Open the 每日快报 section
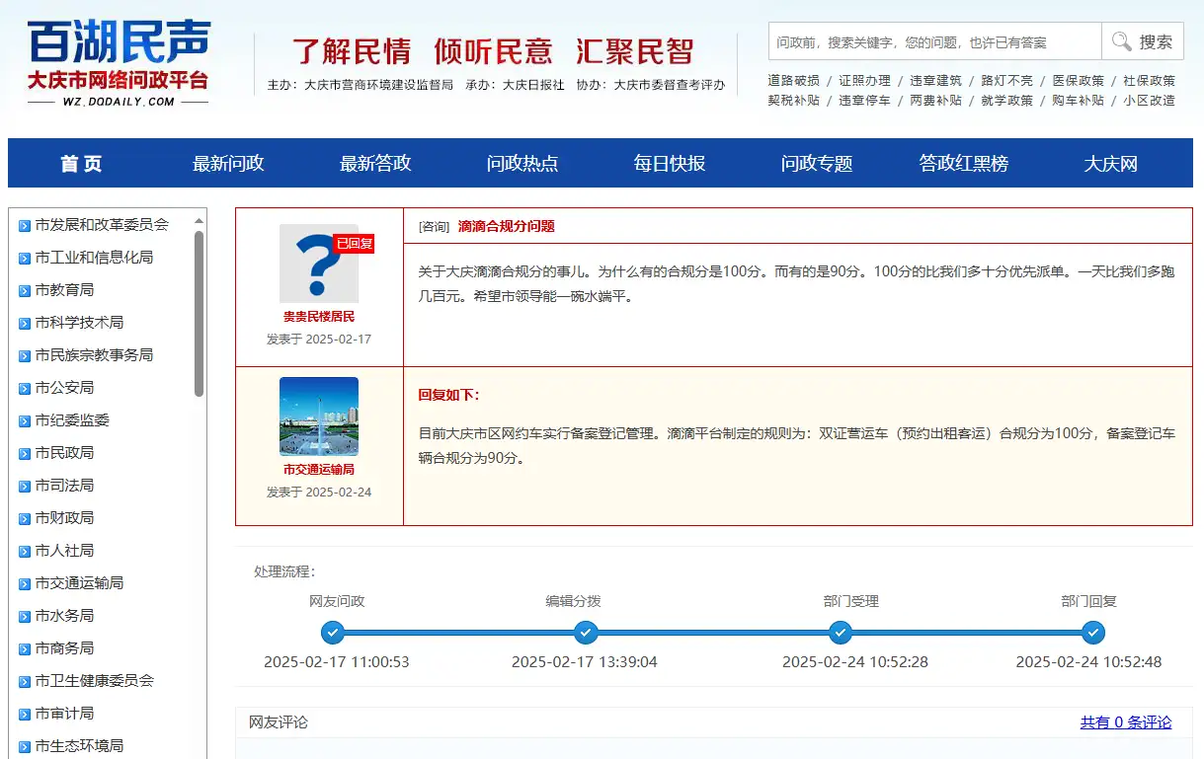 [668, 163]
